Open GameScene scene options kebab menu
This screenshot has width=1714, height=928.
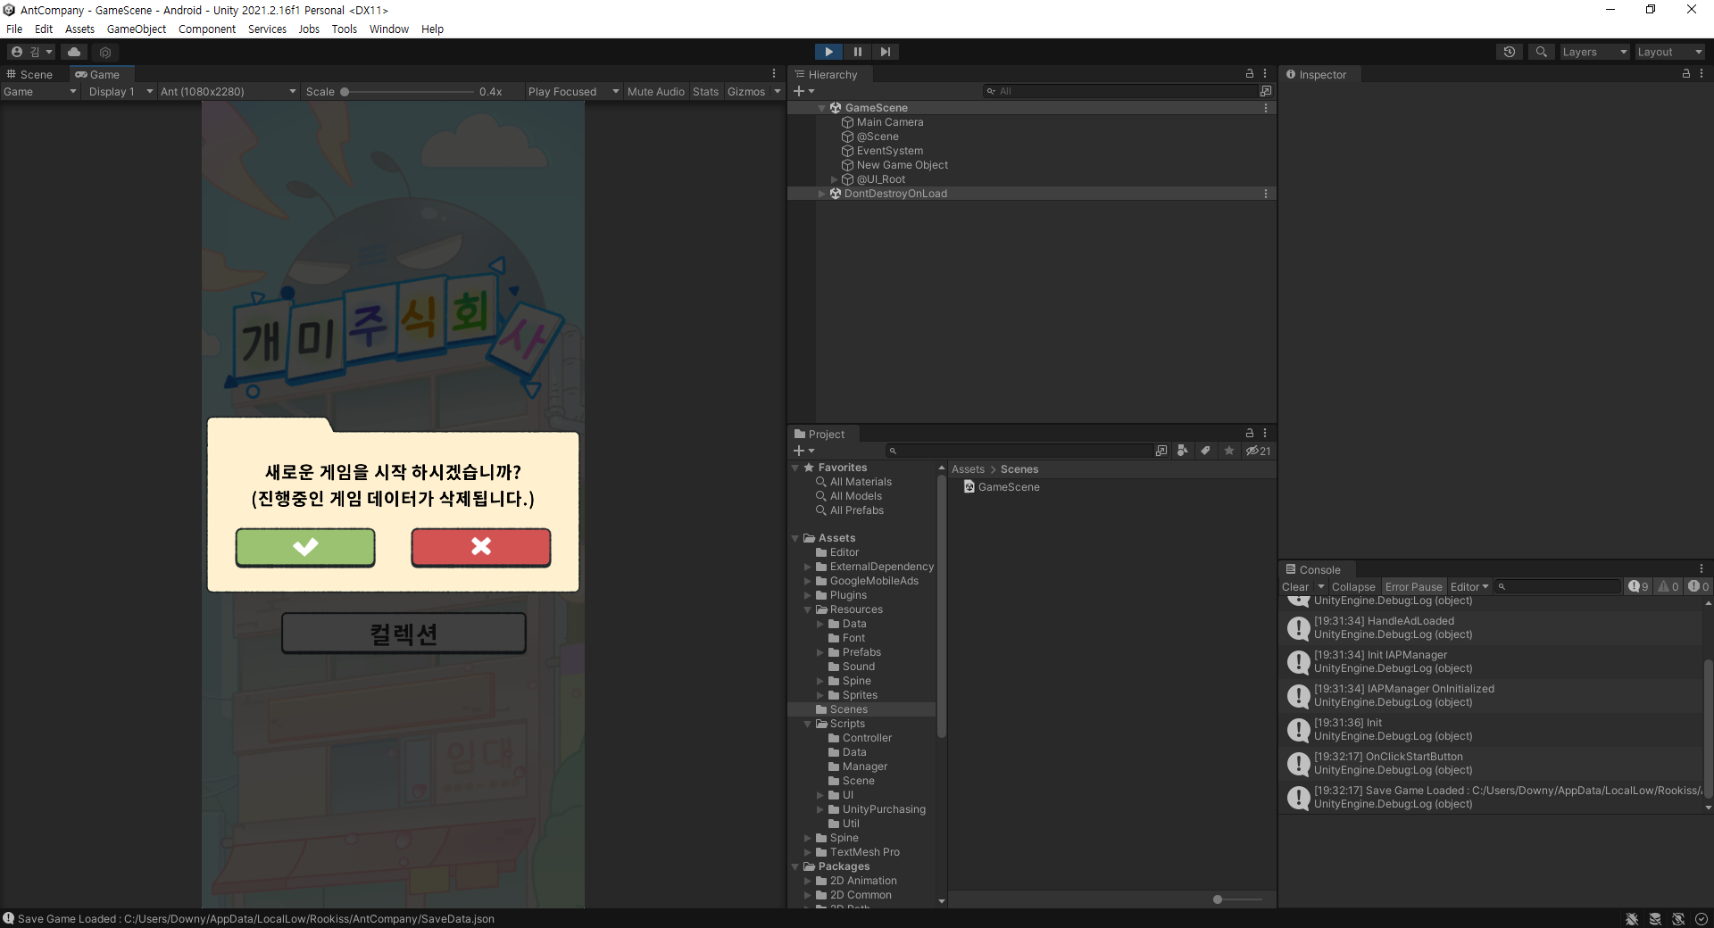[x=1265, y=108]
